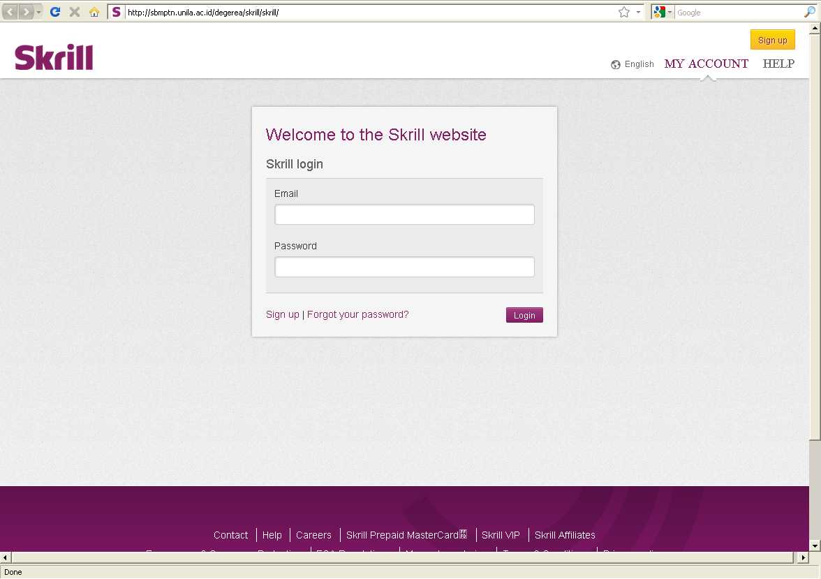Click Forgot your password? link
821x579 pixels.
(357, 314)
